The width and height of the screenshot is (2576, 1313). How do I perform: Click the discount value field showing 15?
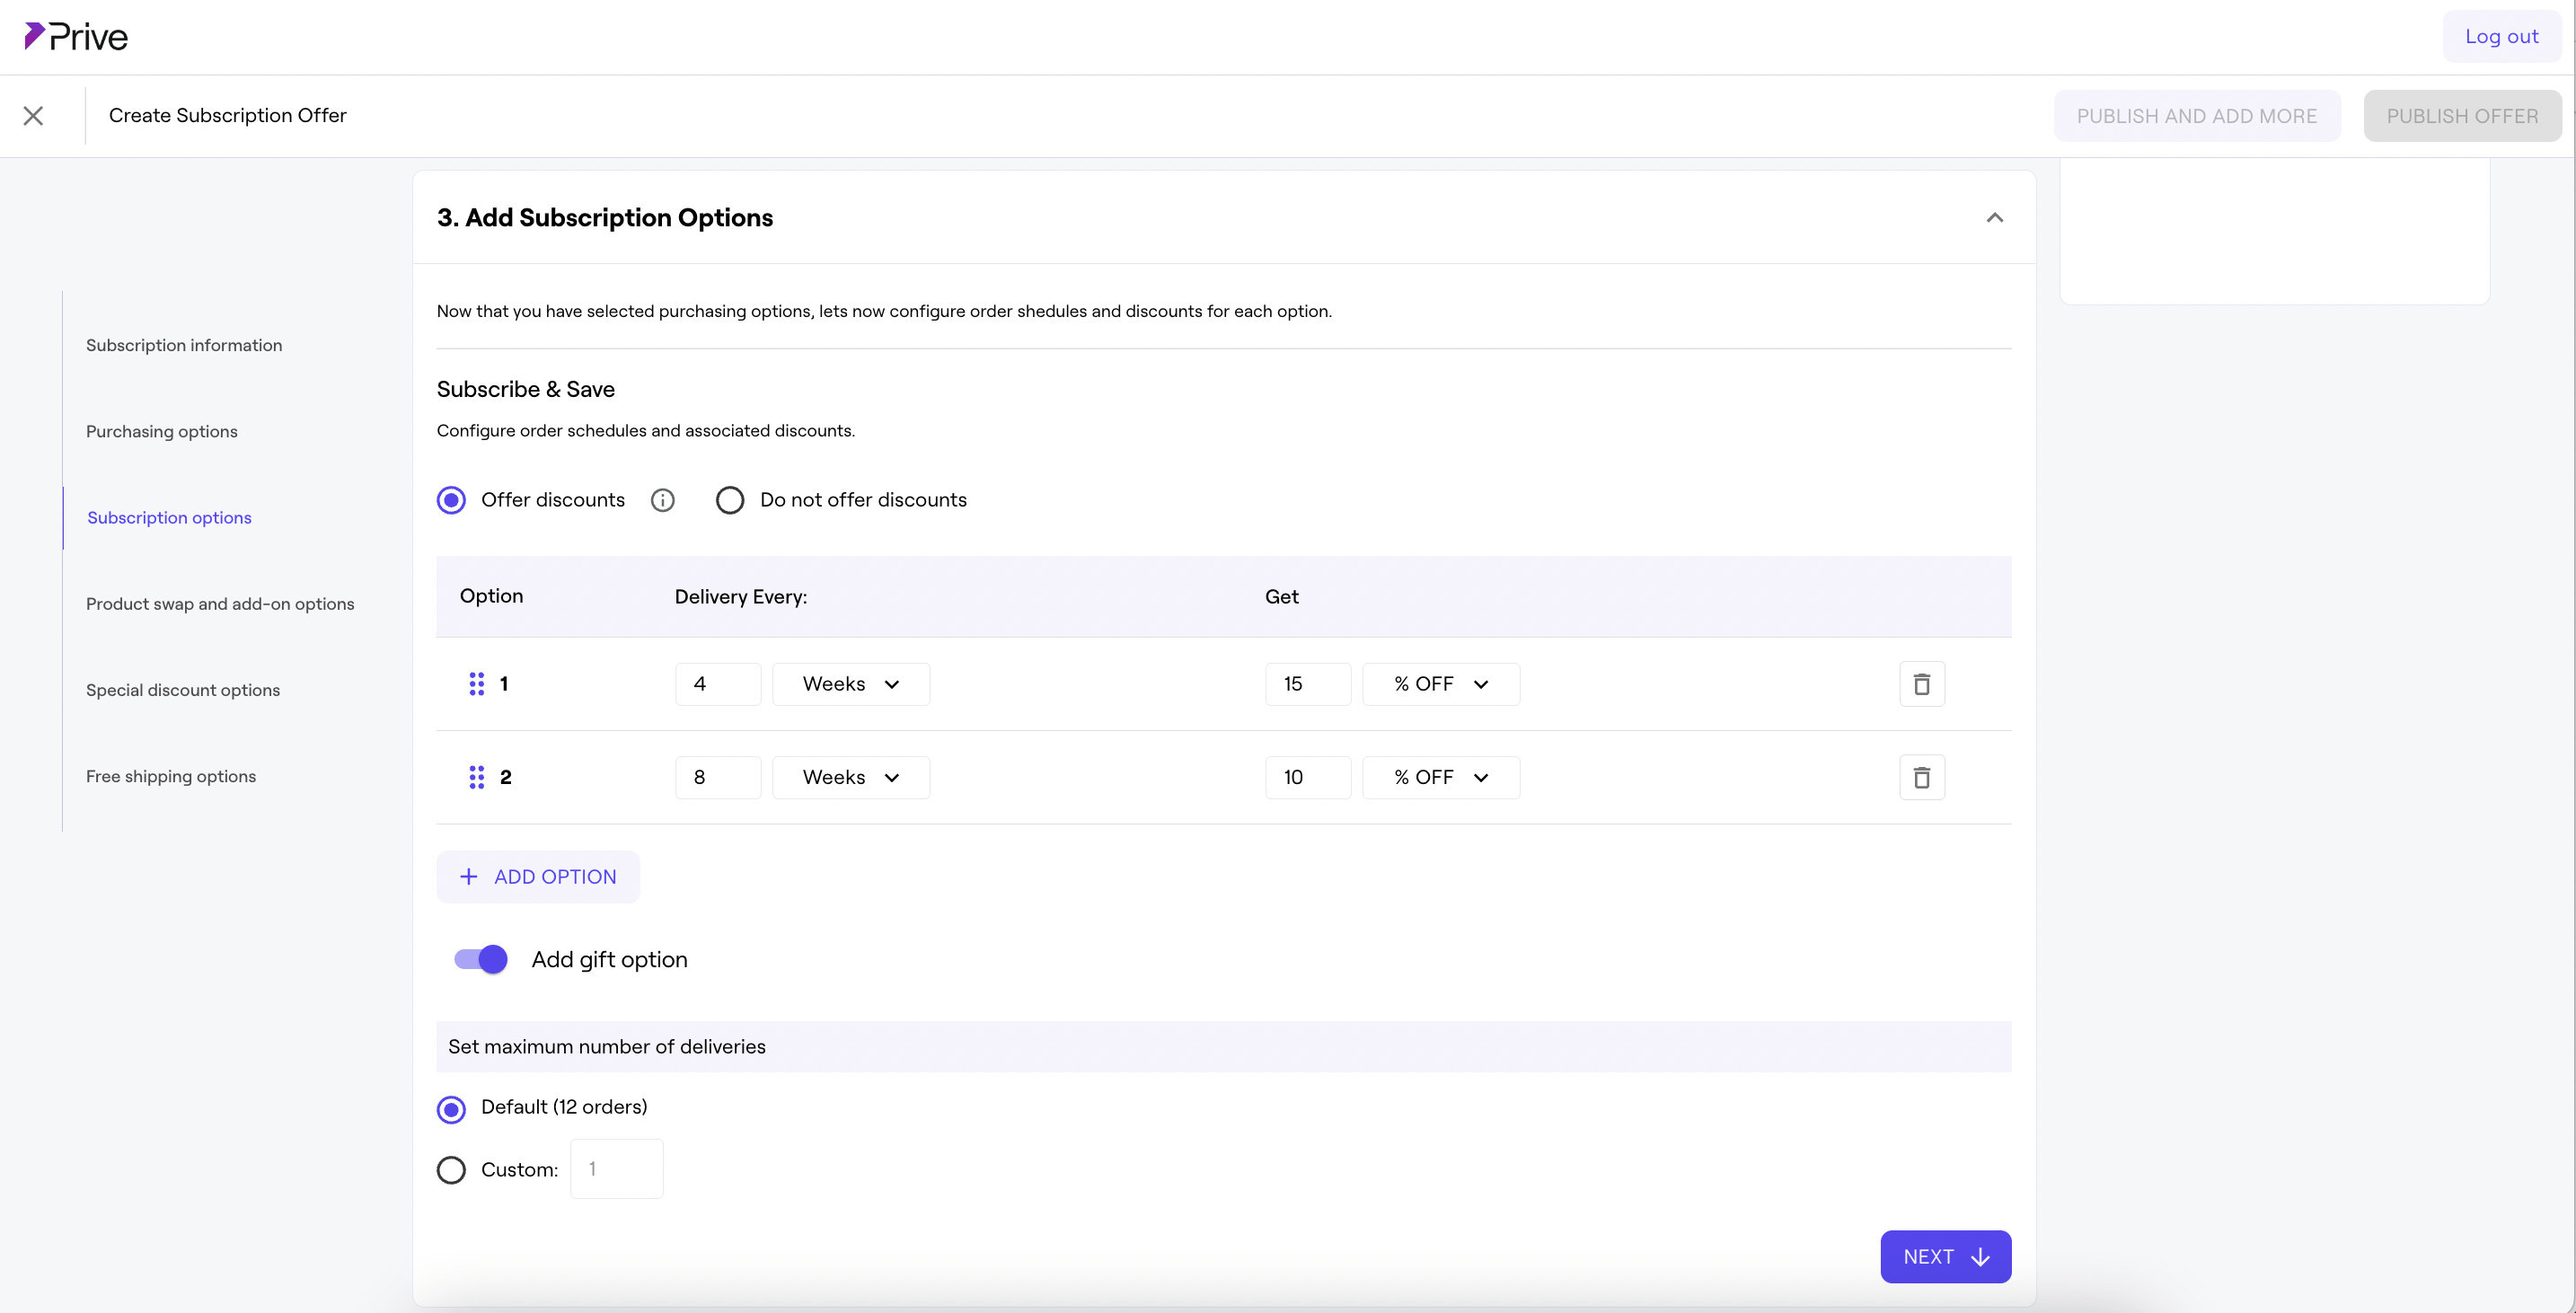click(x=1307, y=684)
